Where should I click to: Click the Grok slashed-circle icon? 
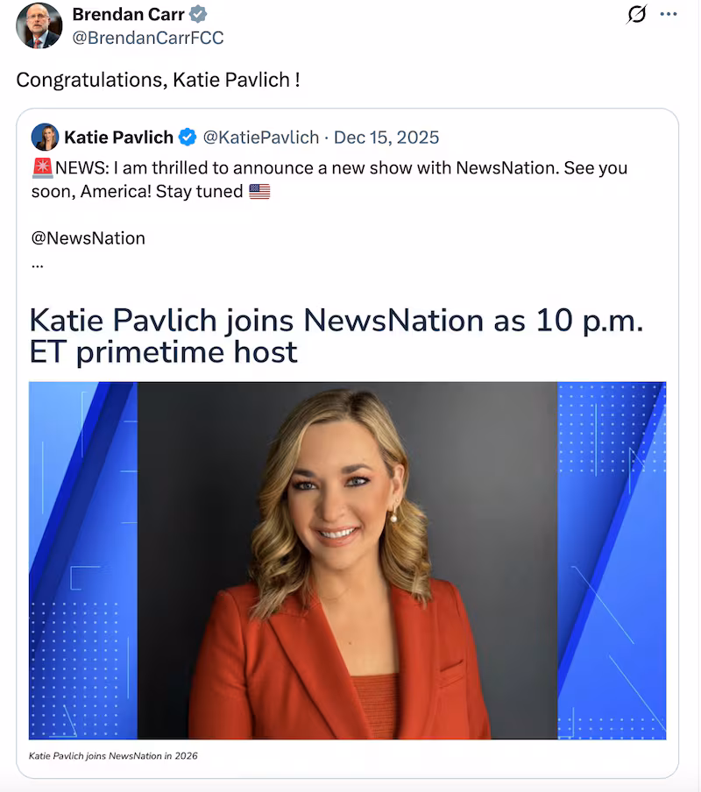click(636, 14)
